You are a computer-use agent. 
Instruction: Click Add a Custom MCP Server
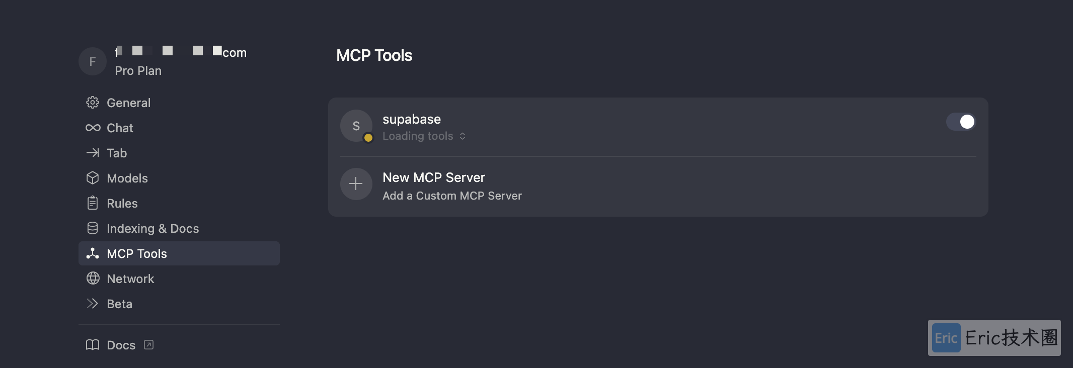(452, 196)
